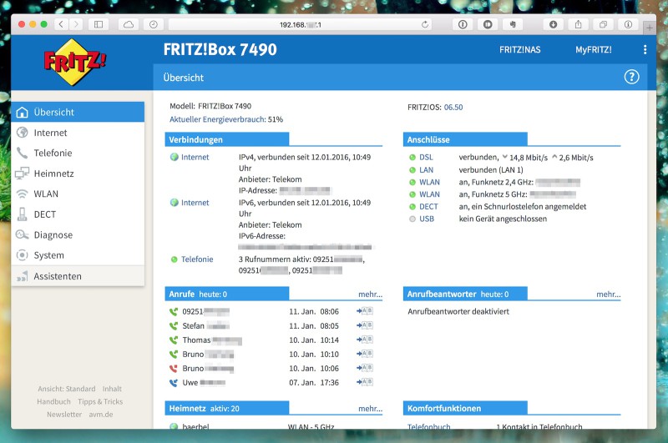Open the Diagnose sidebar menu
The image size is (668, 443).
[x=78, y=234]
